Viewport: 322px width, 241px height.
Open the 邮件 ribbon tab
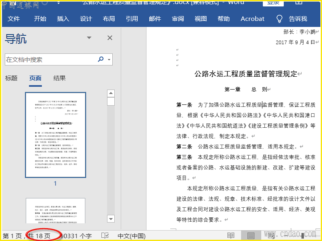click(155, 19)
